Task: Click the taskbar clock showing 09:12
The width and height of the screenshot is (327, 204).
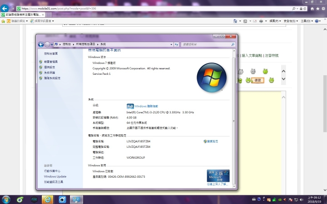Action: tap(314, 199)
